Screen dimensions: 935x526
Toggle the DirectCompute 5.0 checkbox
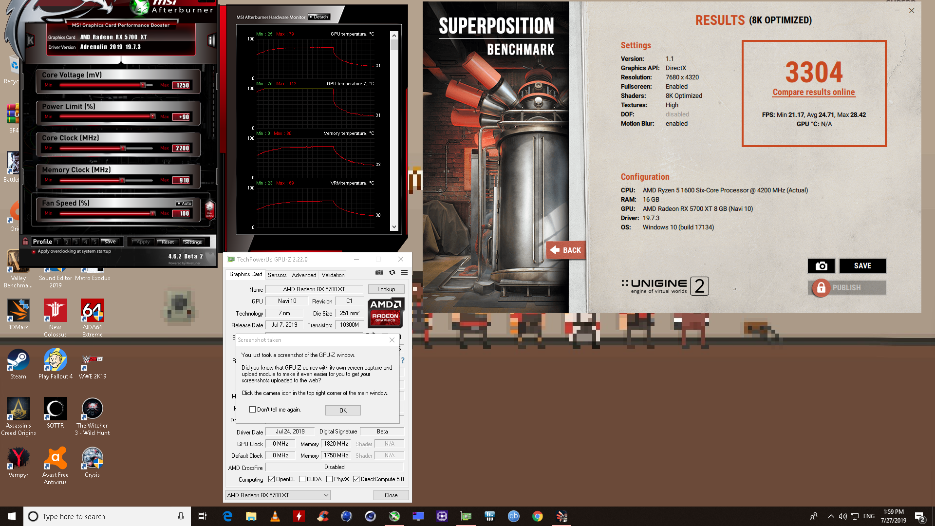coord(356,479)
